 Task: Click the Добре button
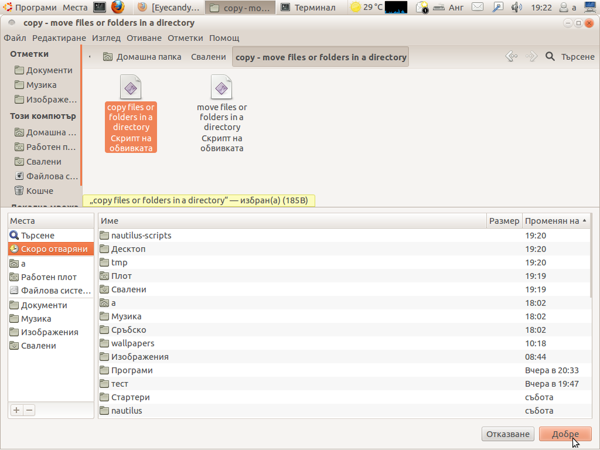click(x=565, y=434)
